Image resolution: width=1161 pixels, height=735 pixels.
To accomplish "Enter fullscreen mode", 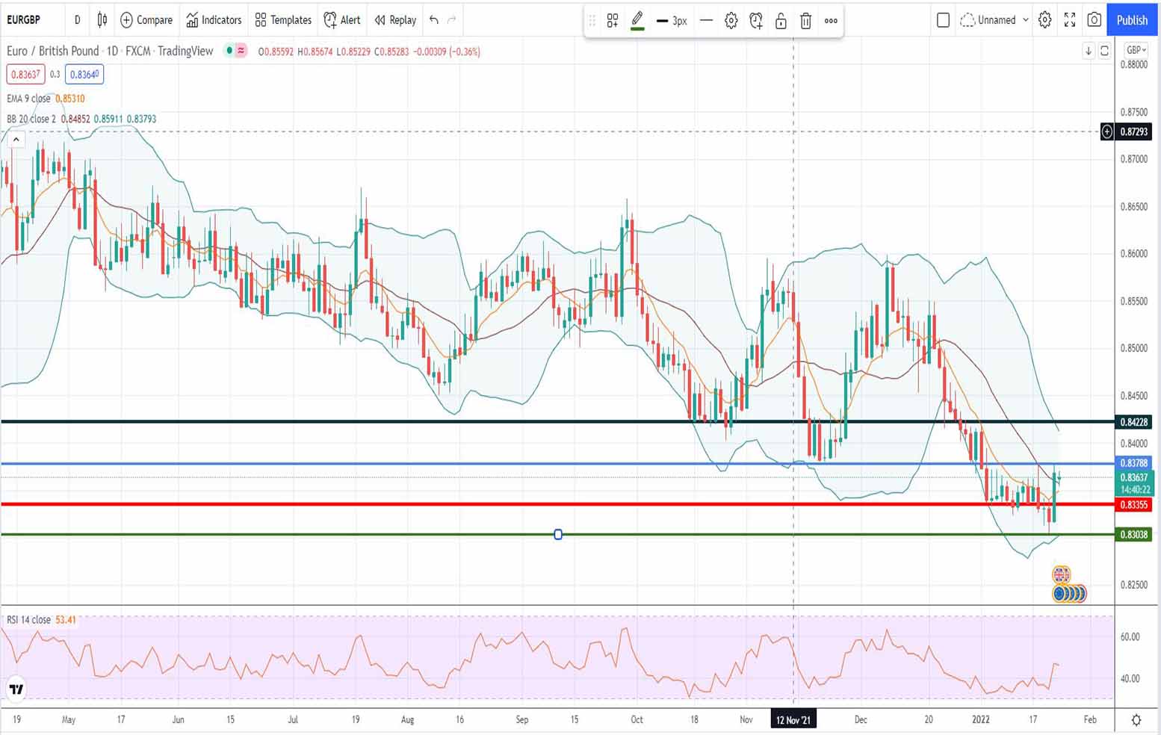I will point(1070,20).
